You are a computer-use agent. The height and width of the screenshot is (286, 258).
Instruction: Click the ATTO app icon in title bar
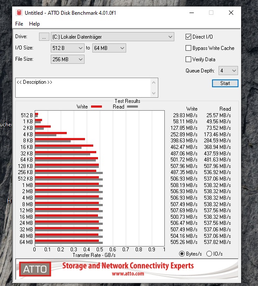(19, 13)
